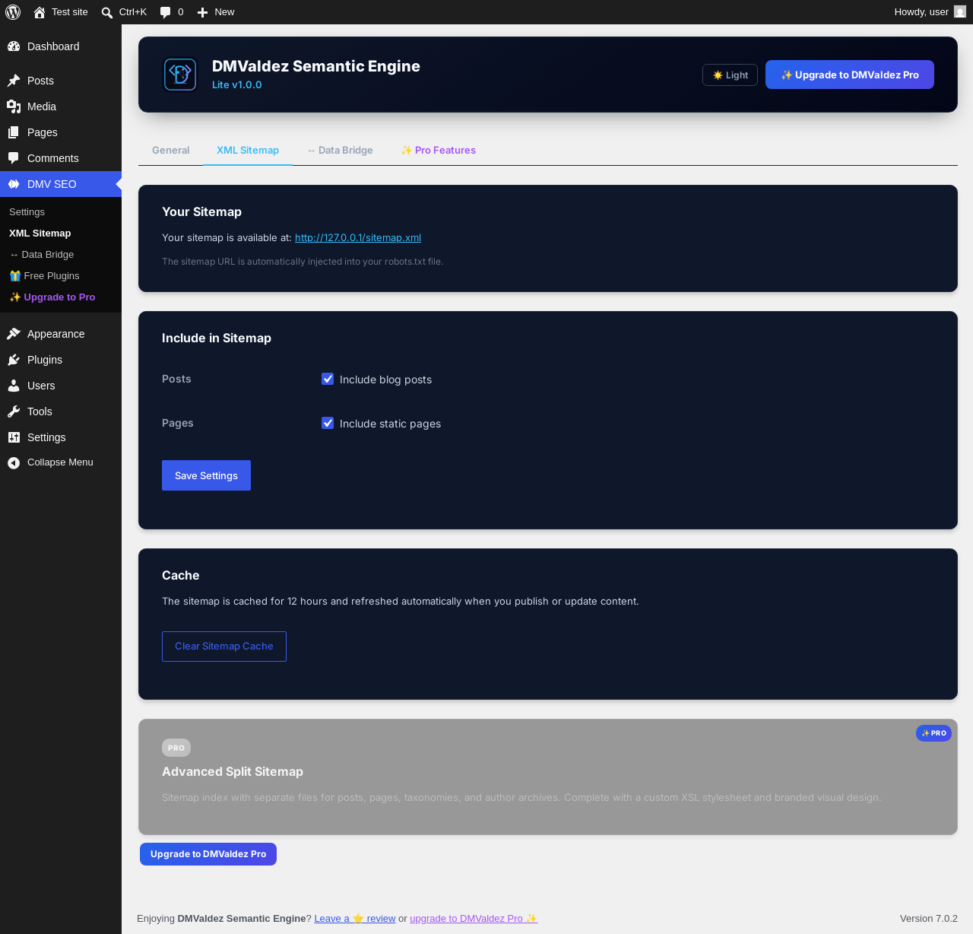Click the New content menu item

216,12
